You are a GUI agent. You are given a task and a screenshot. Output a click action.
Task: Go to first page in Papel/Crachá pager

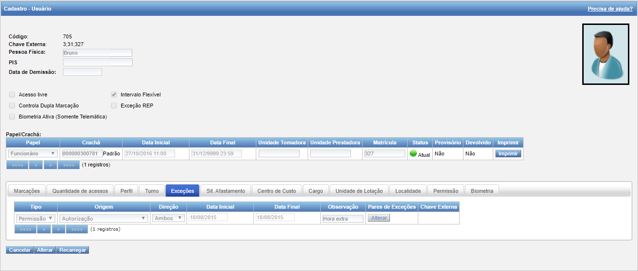point(17,165)
